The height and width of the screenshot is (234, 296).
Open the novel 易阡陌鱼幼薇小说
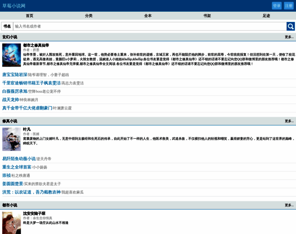[x=19, y=159]
